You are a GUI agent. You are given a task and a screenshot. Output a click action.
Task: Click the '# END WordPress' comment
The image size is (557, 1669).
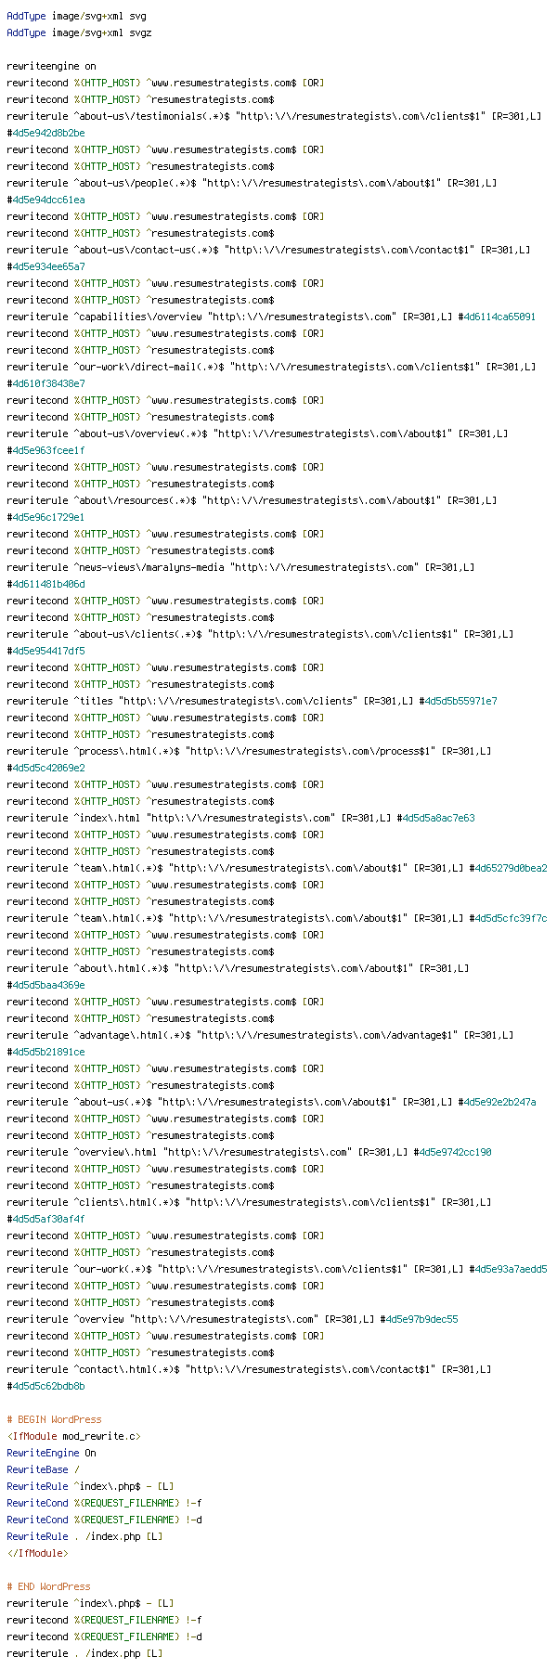[48, 1587]
